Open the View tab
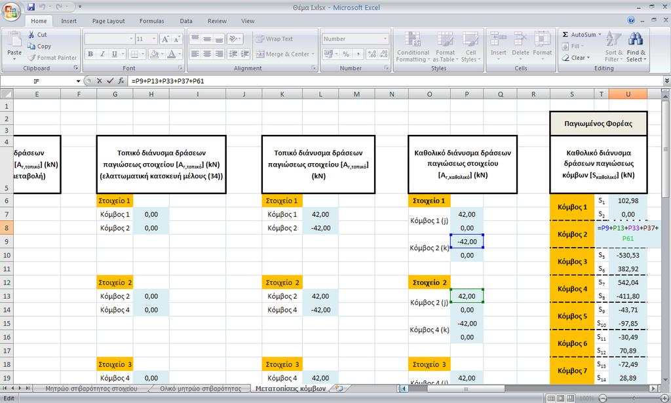This screenshot has height=403, width=671. coord(247,21)
